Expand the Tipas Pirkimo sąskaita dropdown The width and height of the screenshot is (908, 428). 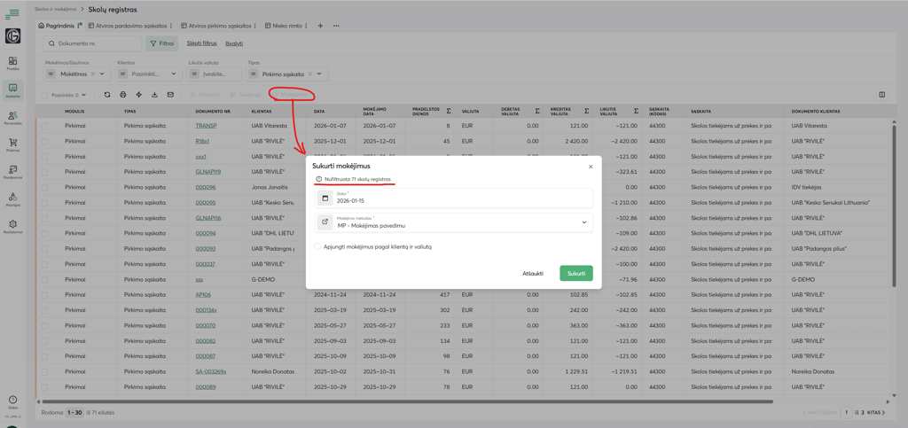tap(319, 74)
